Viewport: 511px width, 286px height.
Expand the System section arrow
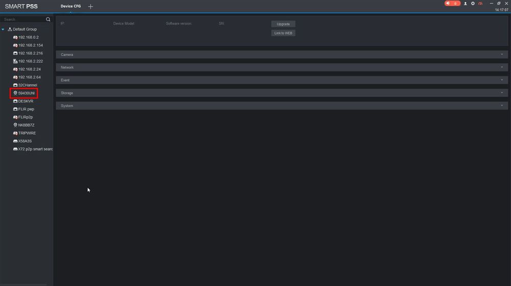pos(502,106)
